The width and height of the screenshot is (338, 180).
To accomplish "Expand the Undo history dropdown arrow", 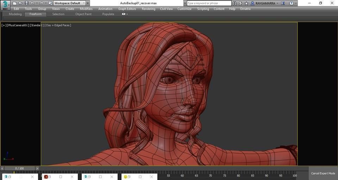I will (x=36, y=3).
